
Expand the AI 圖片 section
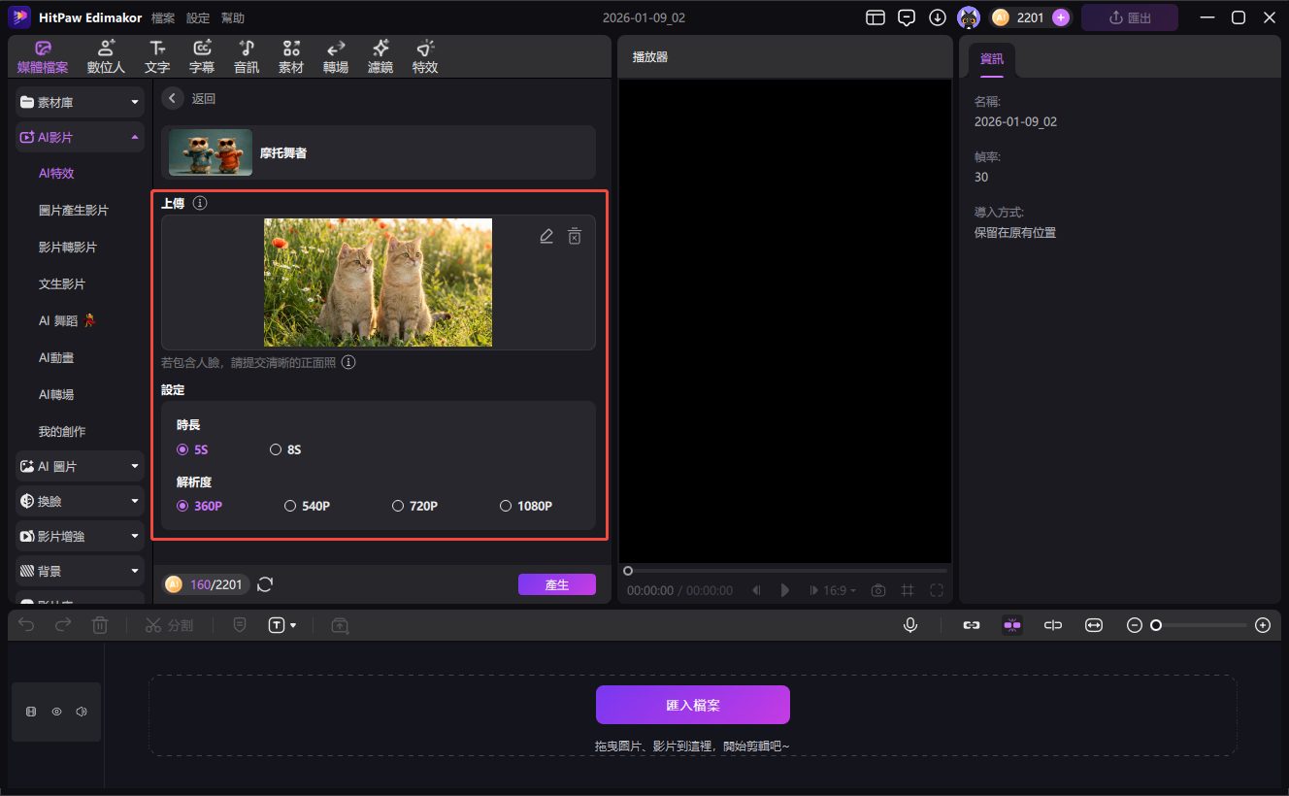79,466
